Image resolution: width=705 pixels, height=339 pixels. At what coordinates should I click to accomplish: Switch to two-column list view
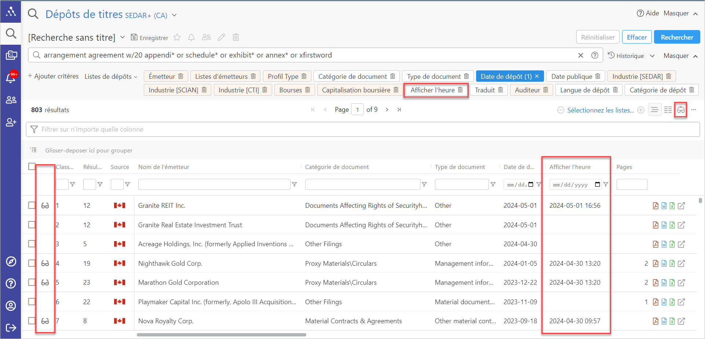pos(668,110)
